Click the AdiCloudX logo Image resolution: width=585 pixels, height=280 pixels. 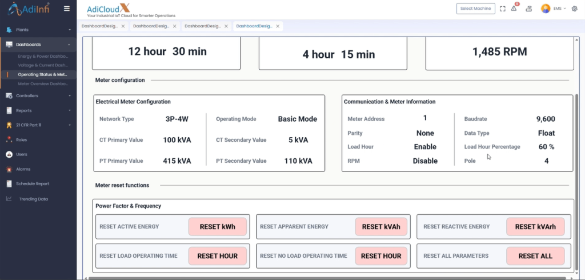(x=108, y=8)
